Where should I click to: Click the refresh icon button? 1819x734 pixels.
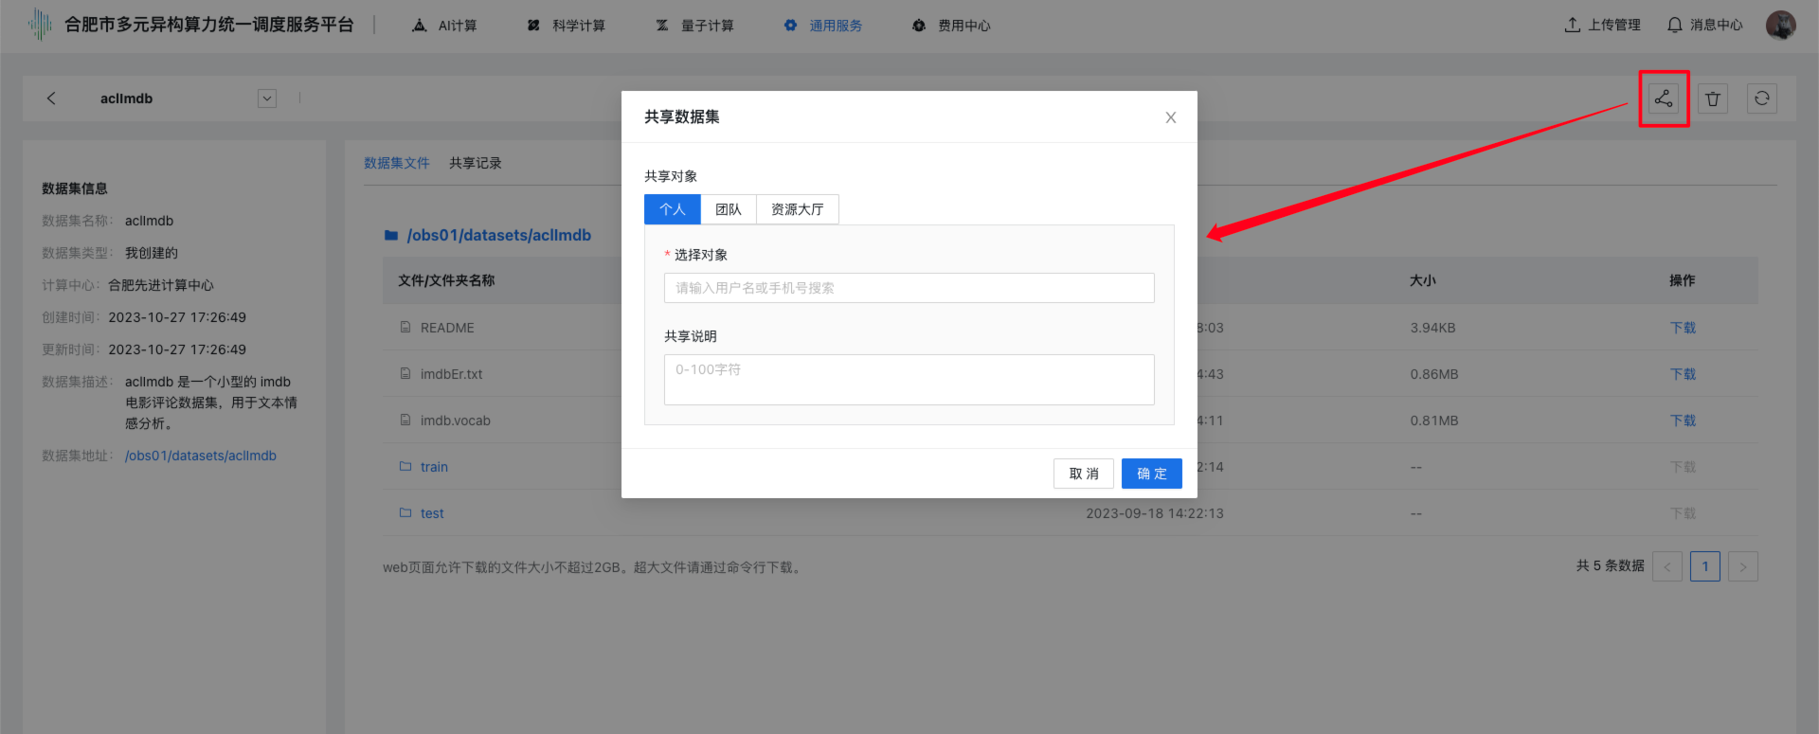[1761, 98]
